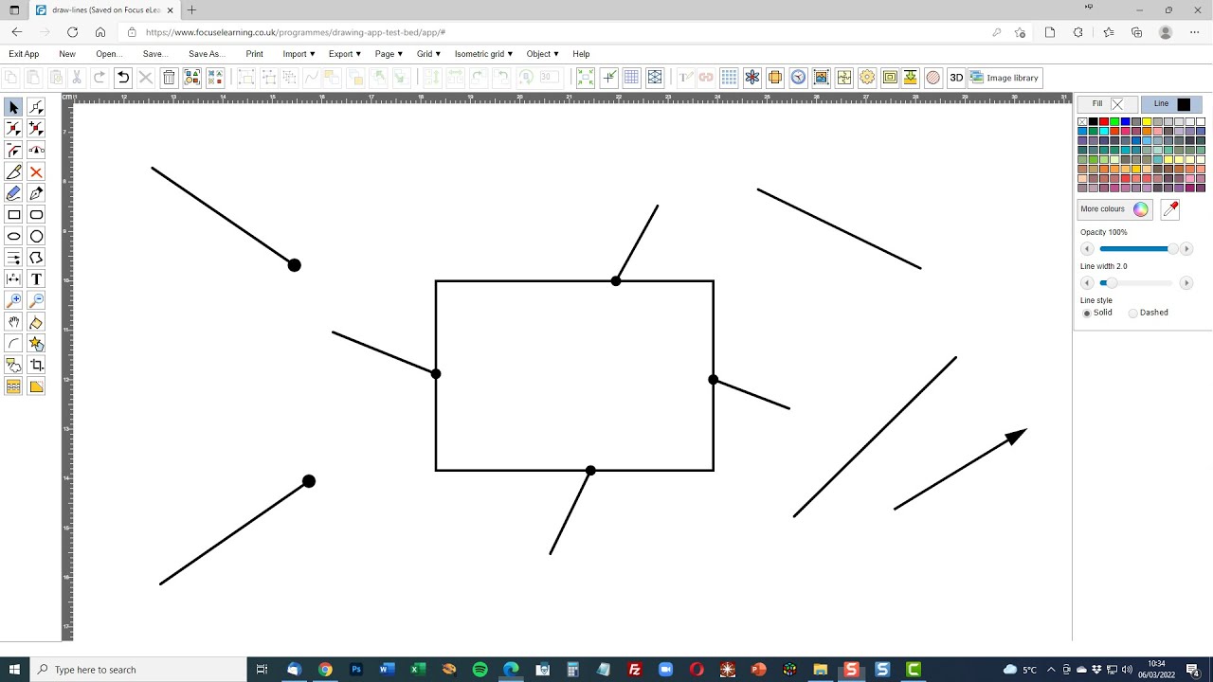The height and width of the screenshot is (682, 1213).
Task: Open the Object dropdown menu
Action: click(x=542, y=54)
